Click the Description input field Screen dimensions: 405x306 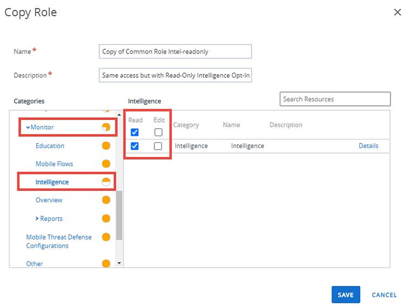pos(175,75)
